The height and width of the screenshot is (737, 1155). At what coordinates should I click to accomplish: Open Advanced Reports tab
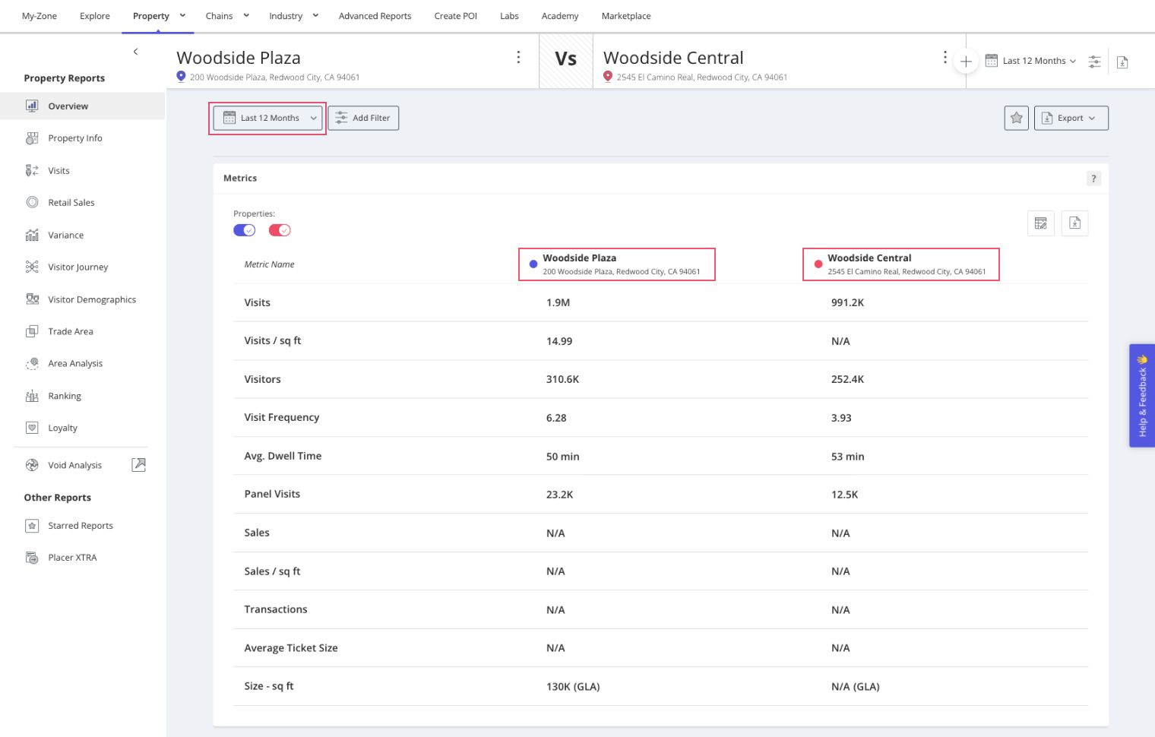coord(375,16)
